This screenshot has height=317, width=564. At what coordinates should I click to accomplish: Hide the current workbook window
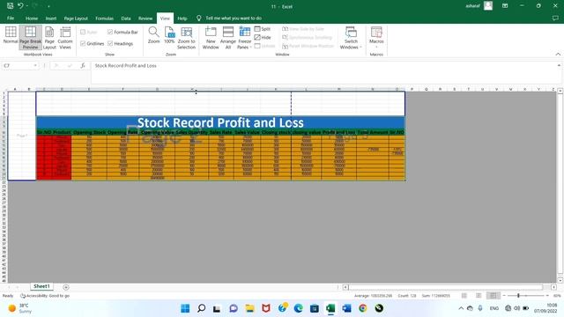tap(263, 37)
